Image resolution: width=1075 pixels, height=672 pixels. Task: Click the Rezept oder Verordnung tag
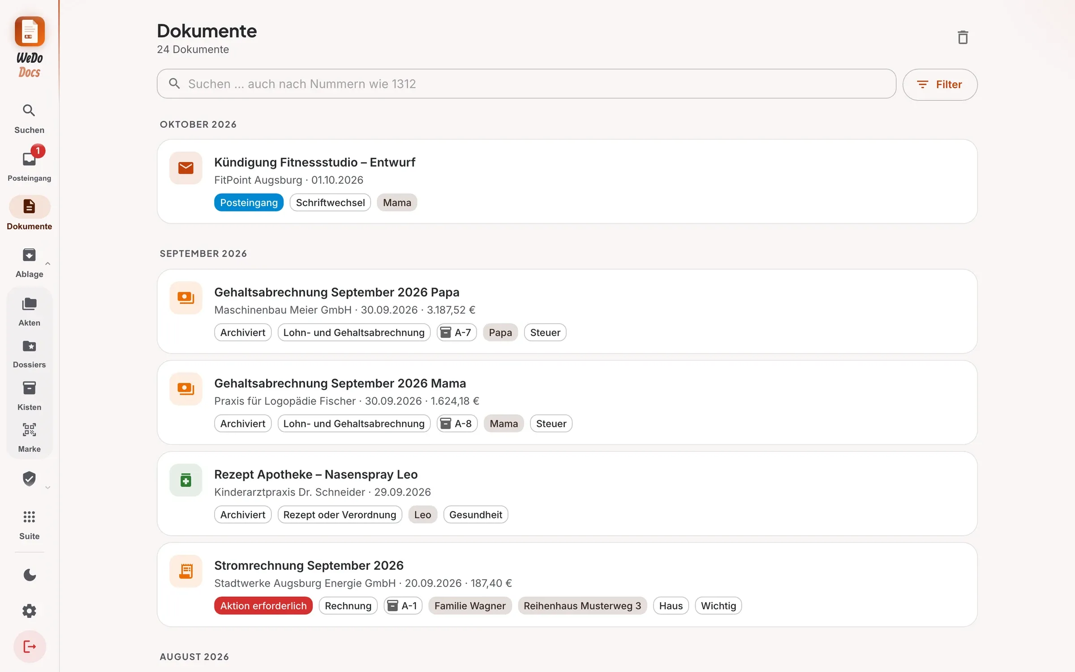(340, 514)
